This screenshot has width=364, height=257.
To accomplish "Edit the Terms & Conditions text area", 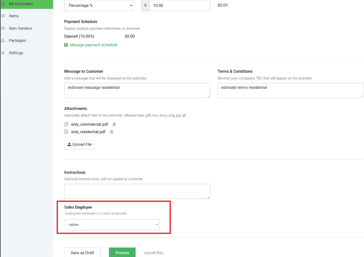I will click(290, 90).
